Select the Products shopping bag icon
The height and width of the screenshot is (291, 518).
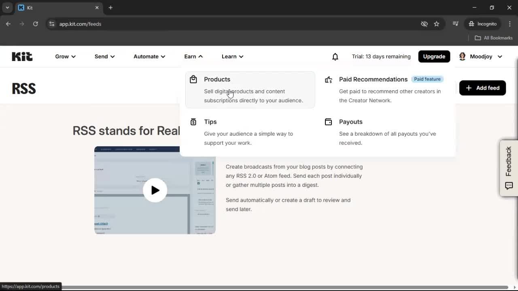pyautogui.click(x=193, y=79)
